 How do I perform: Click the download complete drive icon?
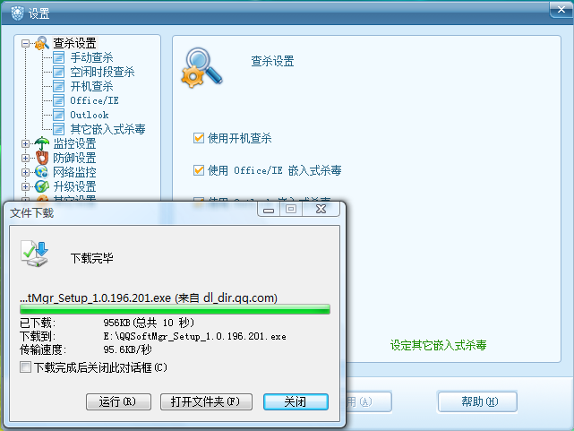[x=34, y=254]
